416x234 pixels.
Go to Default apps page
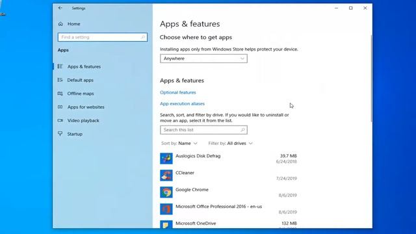coord(80,80)
